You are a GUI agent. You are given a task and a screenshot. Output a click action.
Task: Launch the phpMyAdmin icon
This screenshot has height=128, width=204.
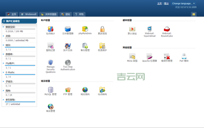(x=85, y=29)
